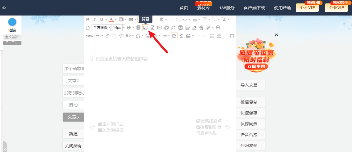Open the 导入 import dropdown
The width and height of the screenshot is (352, 152).
(x=129, y=36)
